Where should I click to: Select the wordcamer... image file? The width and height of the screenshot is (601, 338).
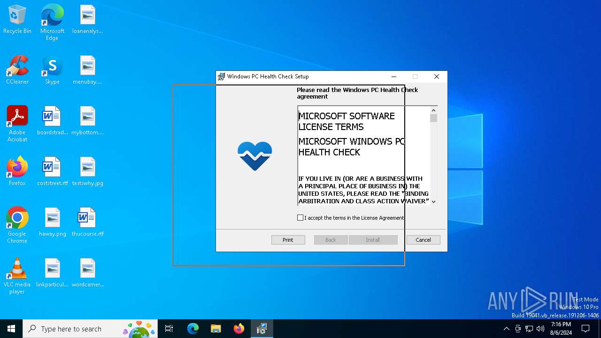click(x=87, y=273)
